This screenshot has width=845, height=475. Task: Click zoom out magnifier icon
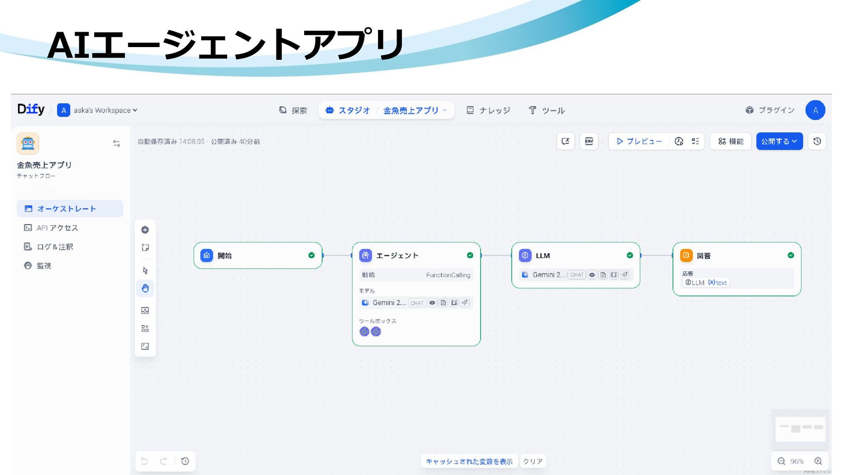[x=781, y=461]
